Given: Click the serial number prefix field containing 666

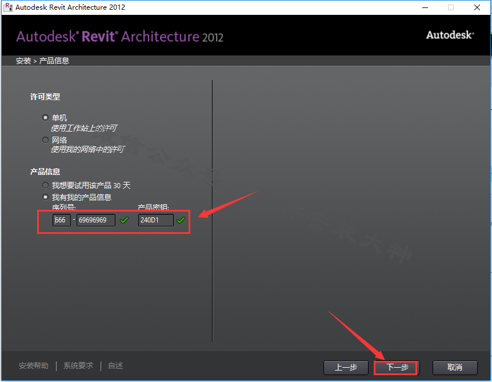Looking at the screenshot, I should click(62, 220).
